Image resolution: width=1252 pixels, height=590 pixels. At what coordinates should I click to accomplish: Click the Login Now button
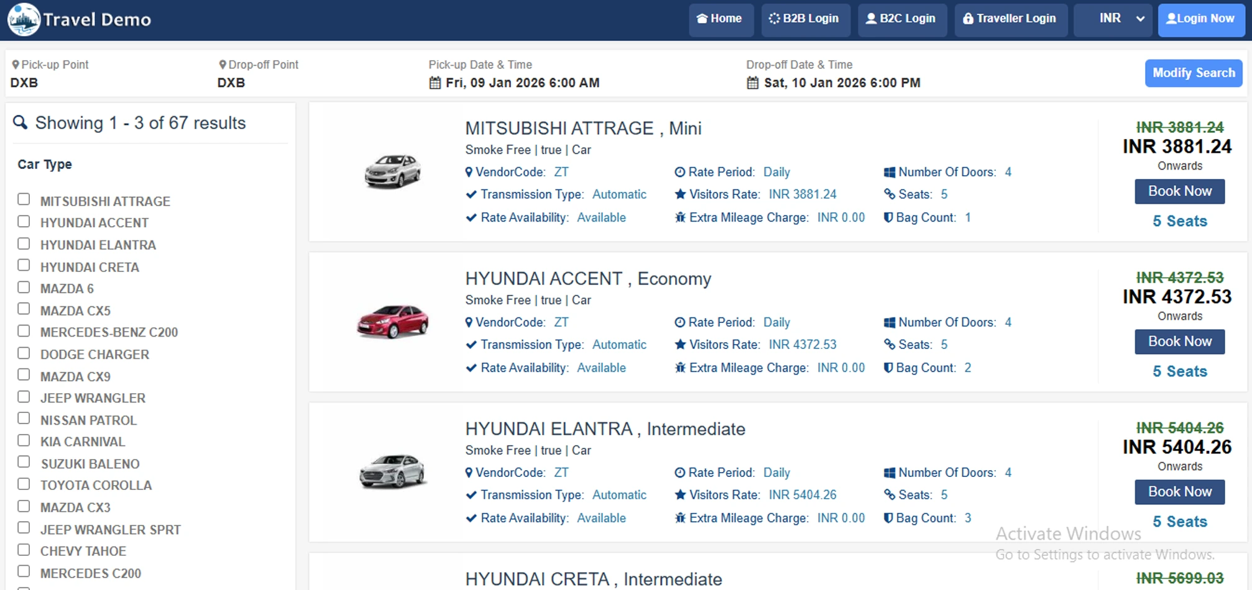pyautogui.click(x=1201, y=19)
